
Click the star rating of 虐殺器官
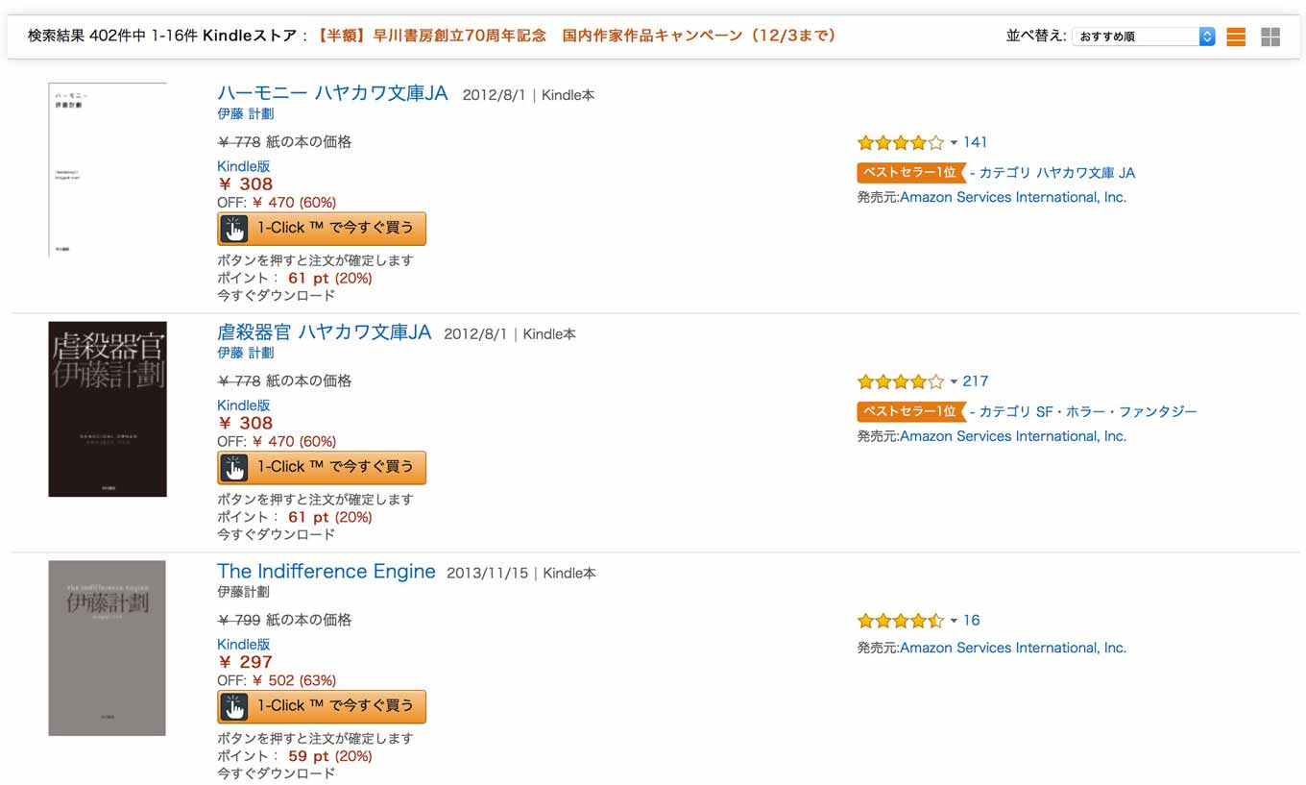coord(901,381)
